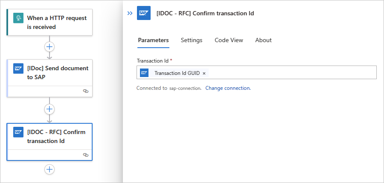Click connection link icon on Confirm transaction card
This screenshot has height=183, width=384.
click(85, 155)
